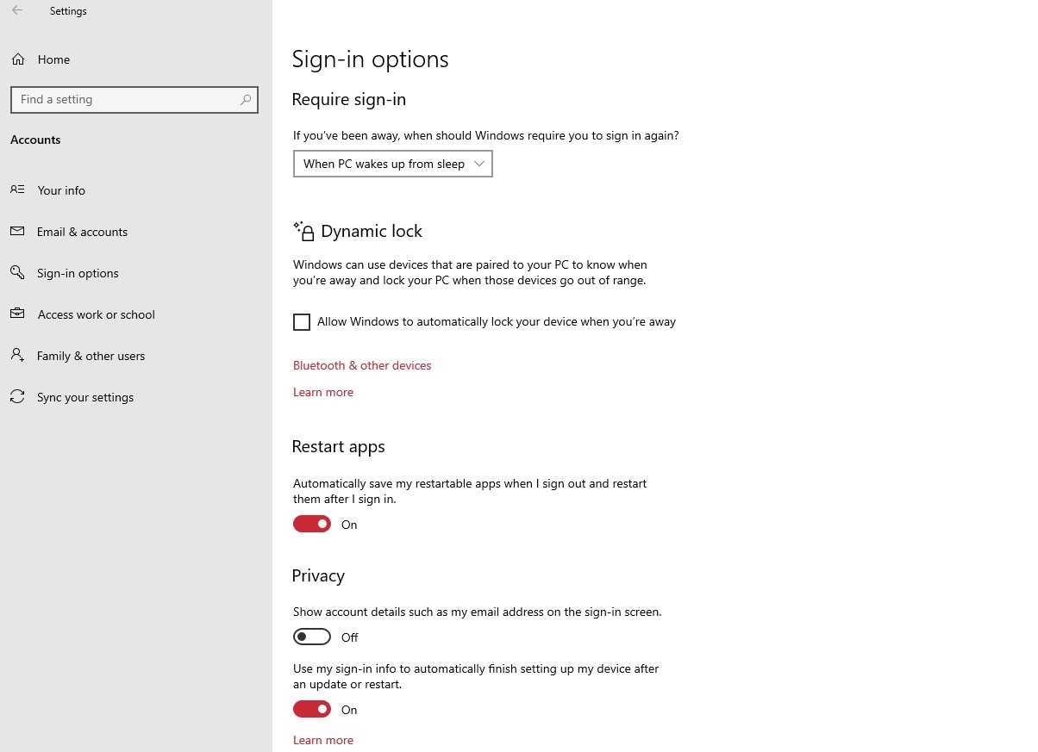The width and height of the screenshot is (1038, 752).
Task: Click Learn more under Dynamic lock
Action: (322, 392)
